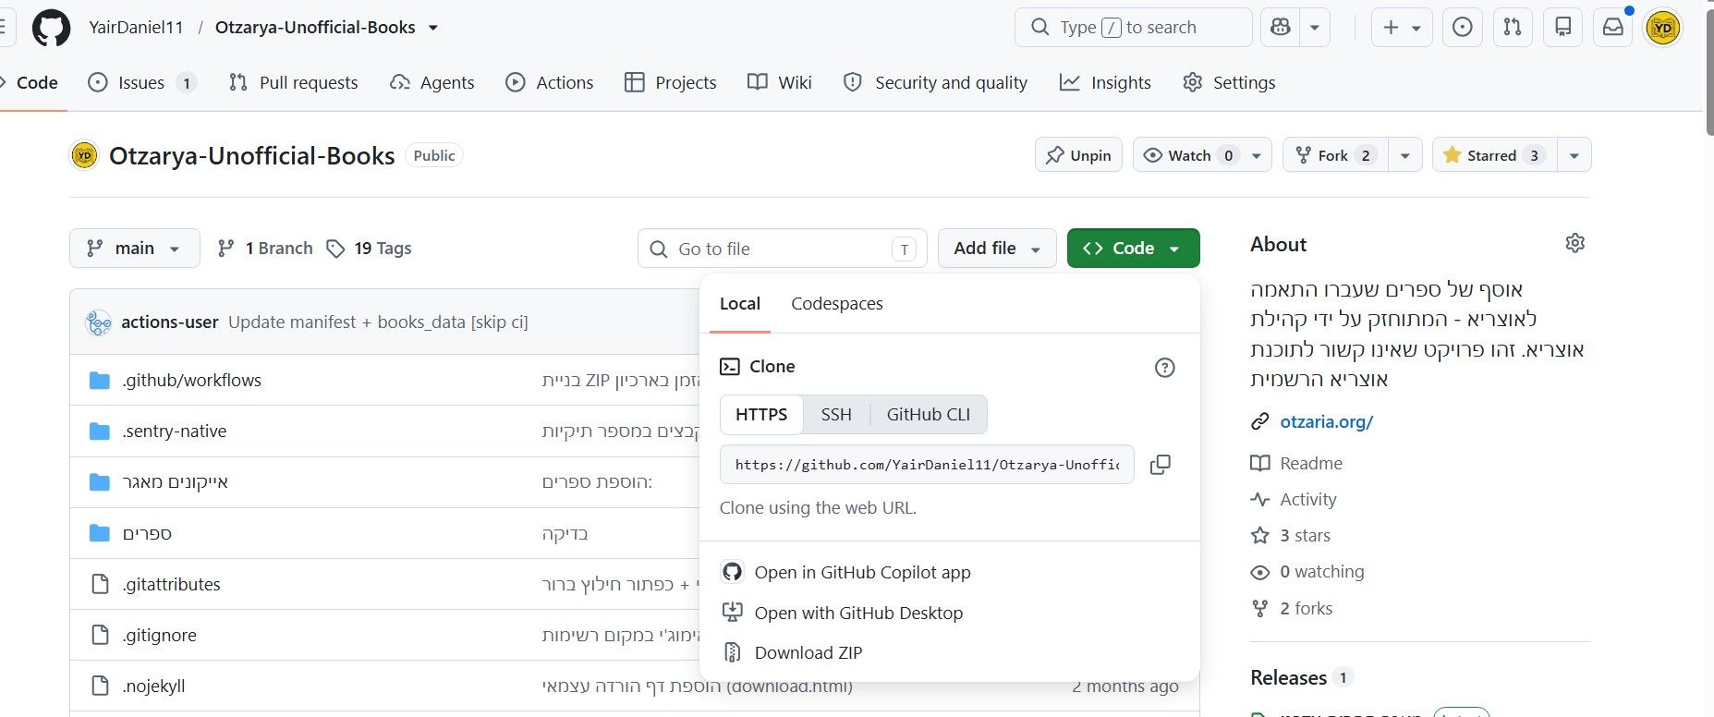Open the Actions tab
This screenshot has height=717, width=1714.
[x=550, y=82]
